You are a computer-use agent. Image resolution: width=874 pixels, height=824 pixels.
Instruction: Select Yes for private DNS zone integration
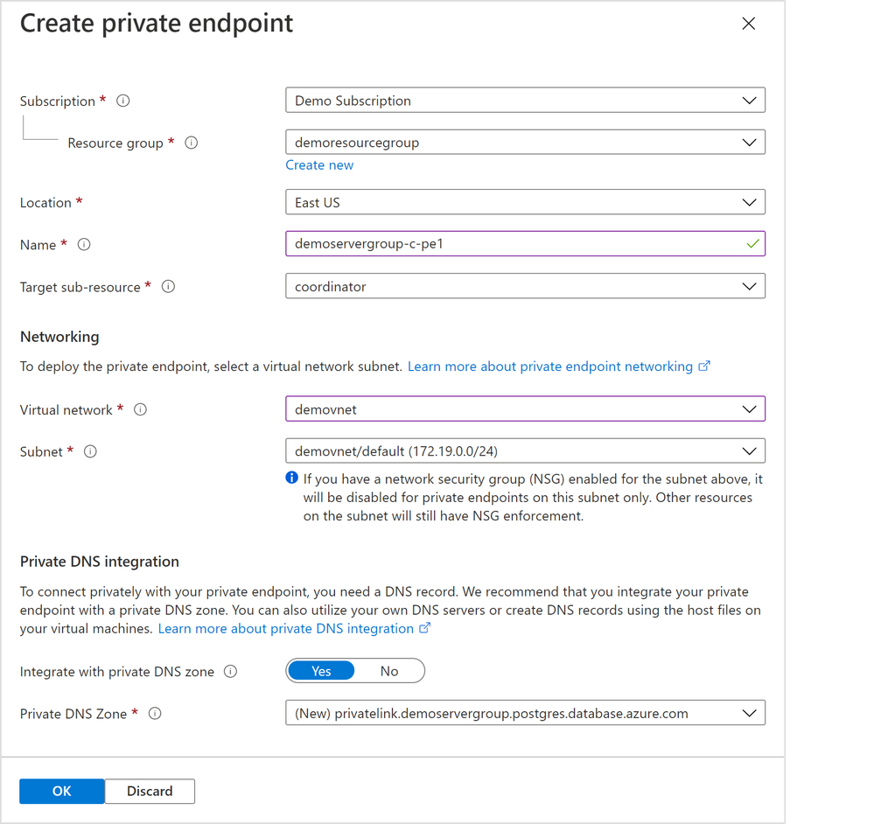(x=321, y=671)
